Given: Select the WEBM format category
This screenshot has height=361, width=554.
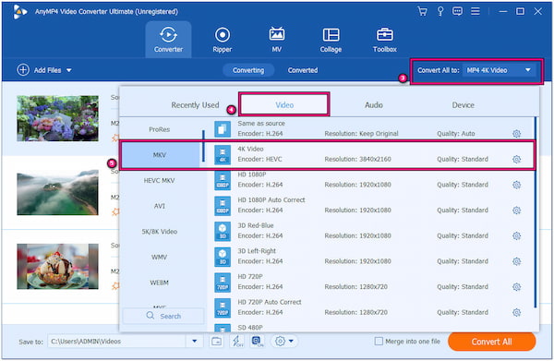Looking at the screenshot, I should (x=160, y=283).
